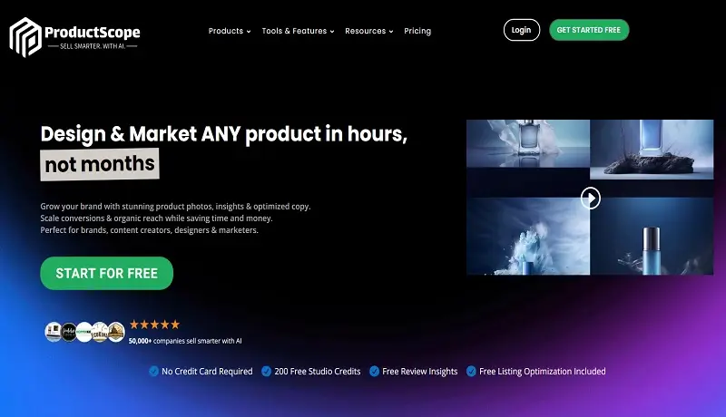Click the green circular company logo
This screenshot has width=726, height=417.
tap(84, 332)
